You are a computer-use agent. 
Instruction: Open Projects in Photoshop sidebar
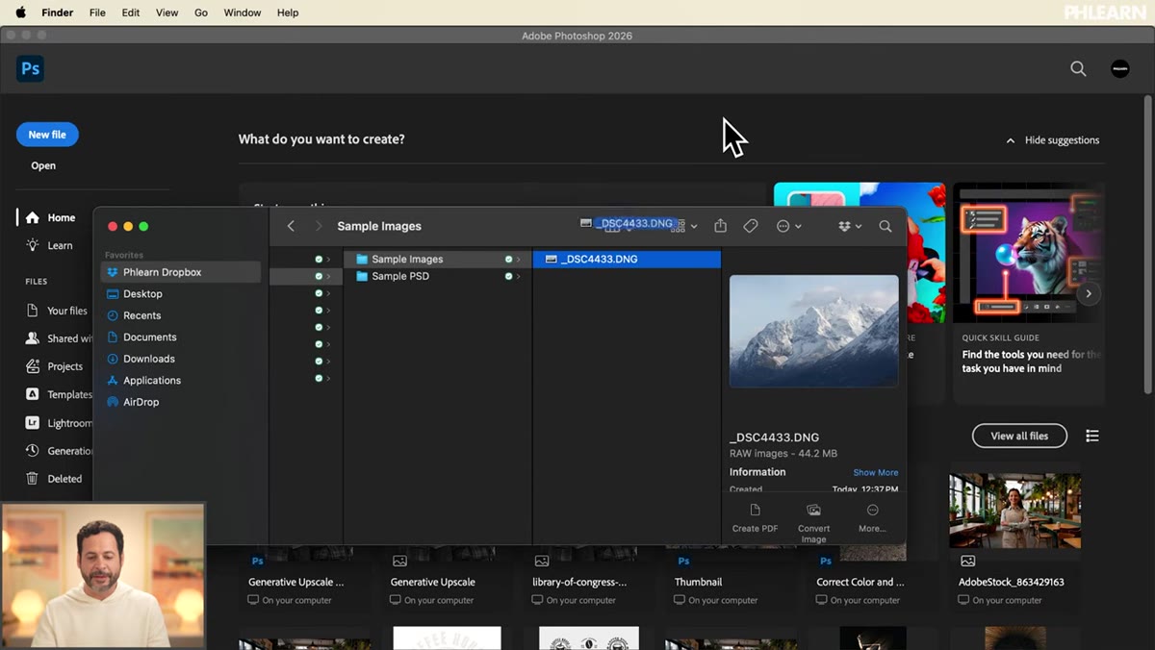tap(56, 366)
